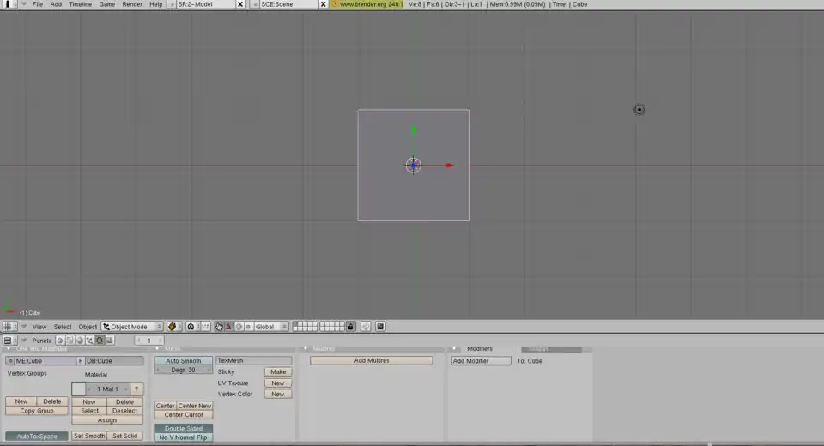Collapse the Mesh panel triangle

pos(158,349)
